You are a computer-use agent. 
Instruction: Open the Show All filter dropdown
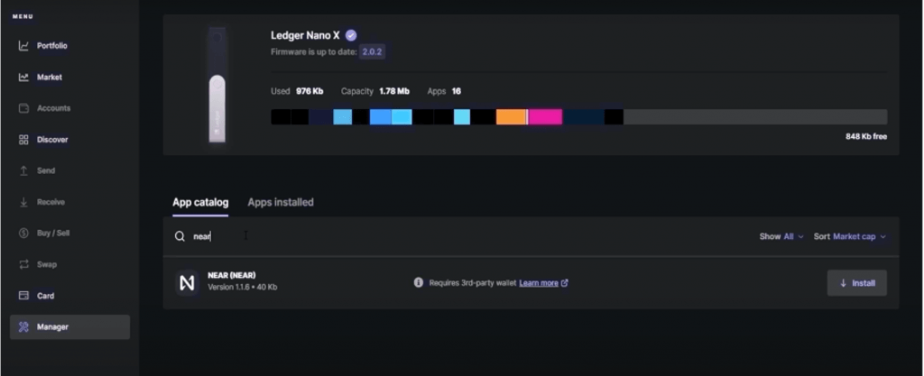[x=781, y=236]
